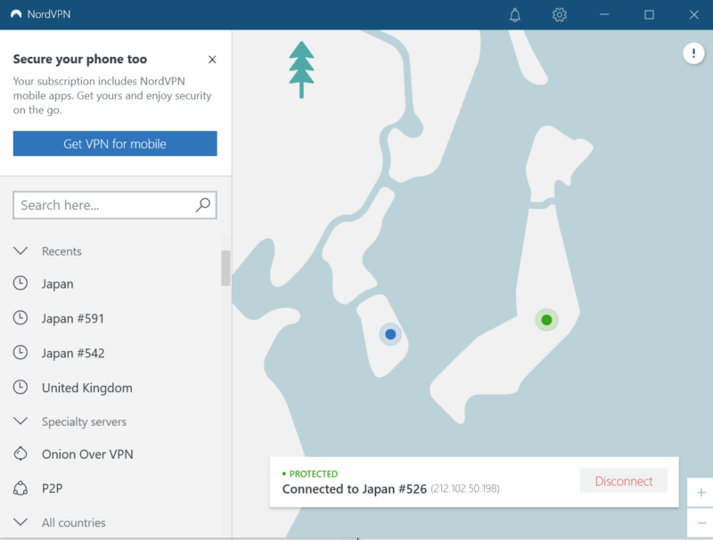Screen dimensions: 713x540
Task: Collapse the All countries section chevron
Action: (x=20, y=522)
